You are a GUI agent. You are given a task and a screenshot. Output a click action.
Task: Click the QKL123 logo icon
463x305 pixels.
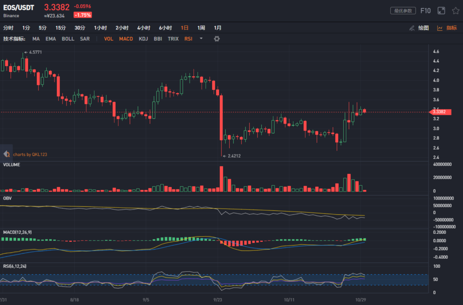[x=6, y=154]
